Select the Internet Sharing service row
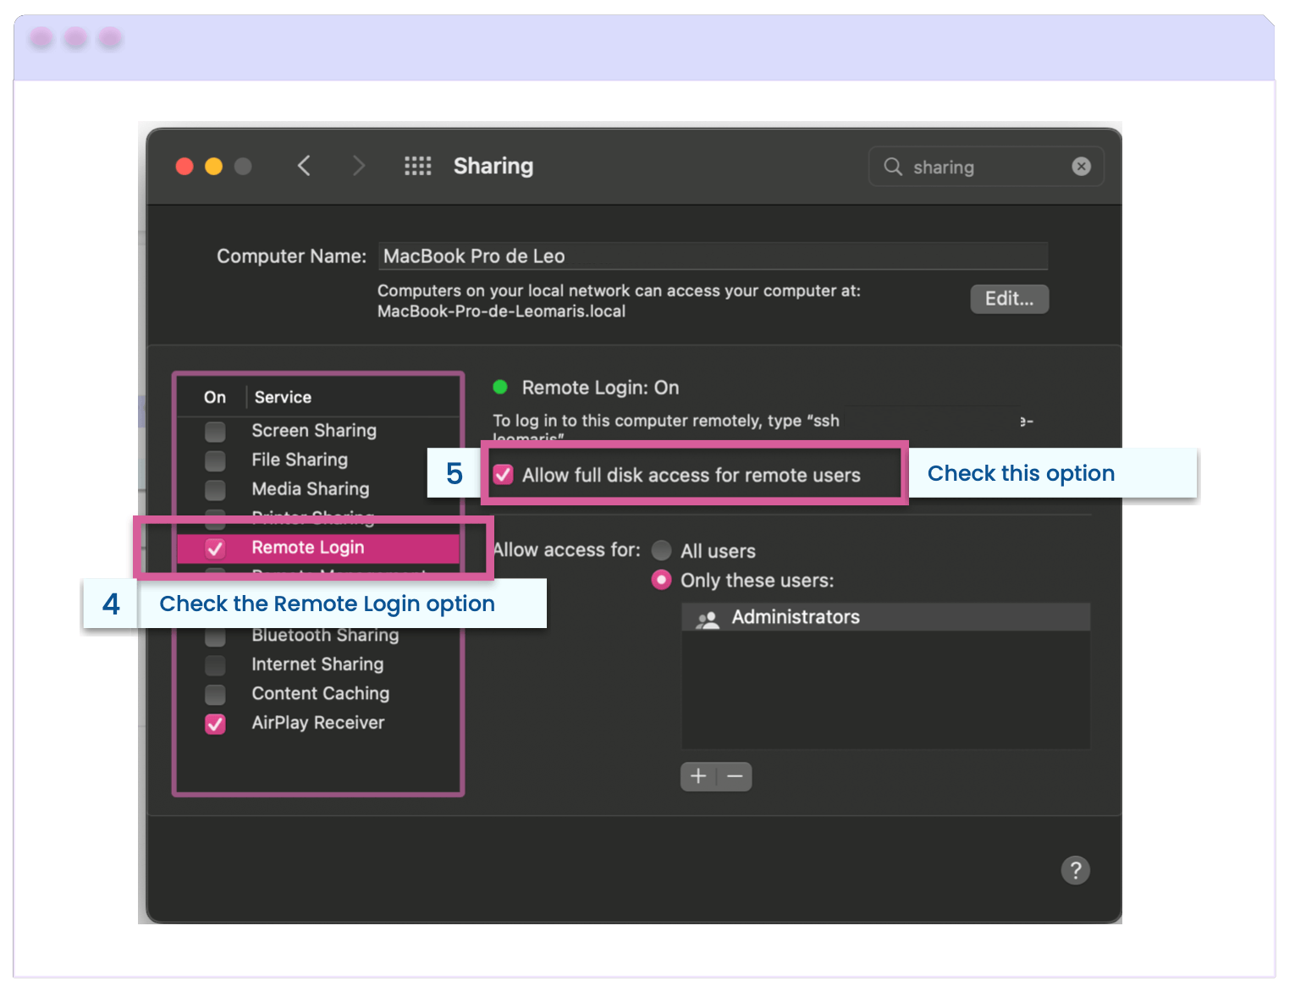 click(x=319, y=664)
